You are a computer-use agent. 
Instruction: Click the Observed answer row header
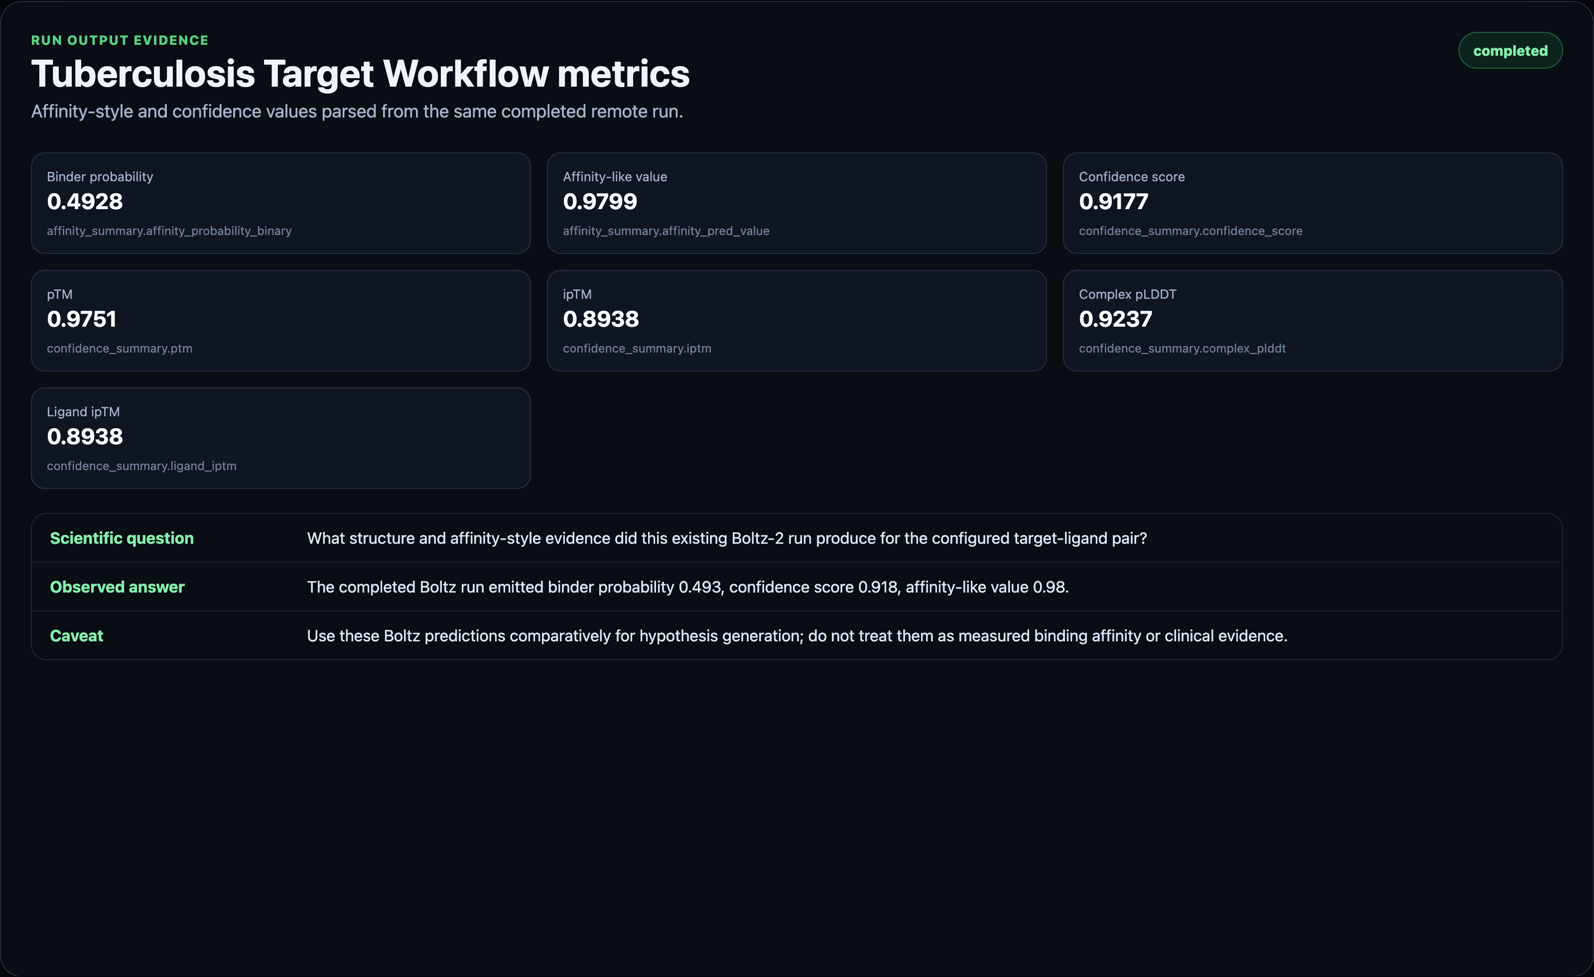117,587
